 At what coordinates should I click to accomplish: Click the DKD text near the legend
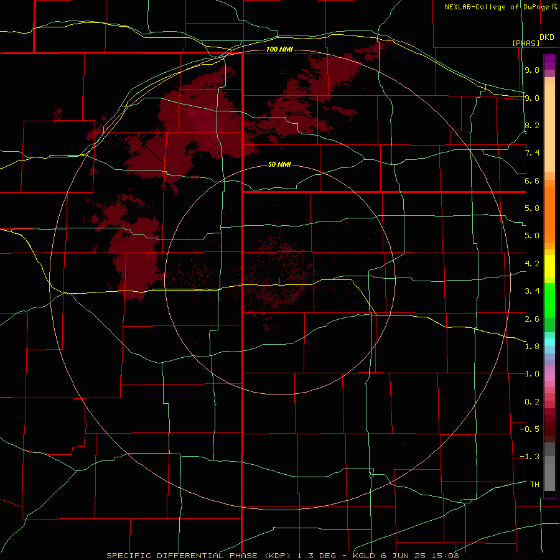tap(547, 37)
